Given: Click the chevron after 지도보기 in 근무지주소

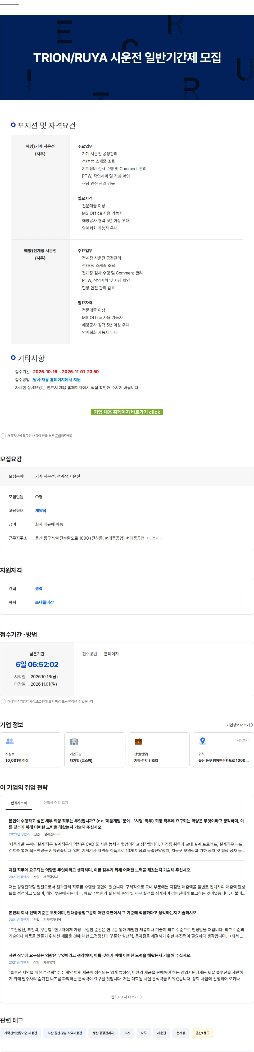Looking at the screenshot, I should pos(161,538).
